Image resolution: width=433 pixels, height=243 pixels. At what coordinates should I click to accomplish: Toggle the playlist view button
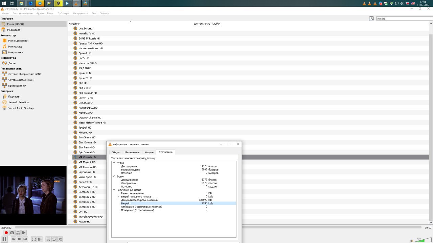[48, 239]
